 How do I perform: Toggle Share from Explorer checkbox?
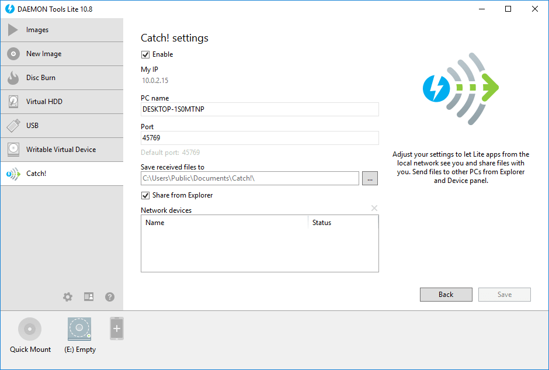tap(145, 195)
